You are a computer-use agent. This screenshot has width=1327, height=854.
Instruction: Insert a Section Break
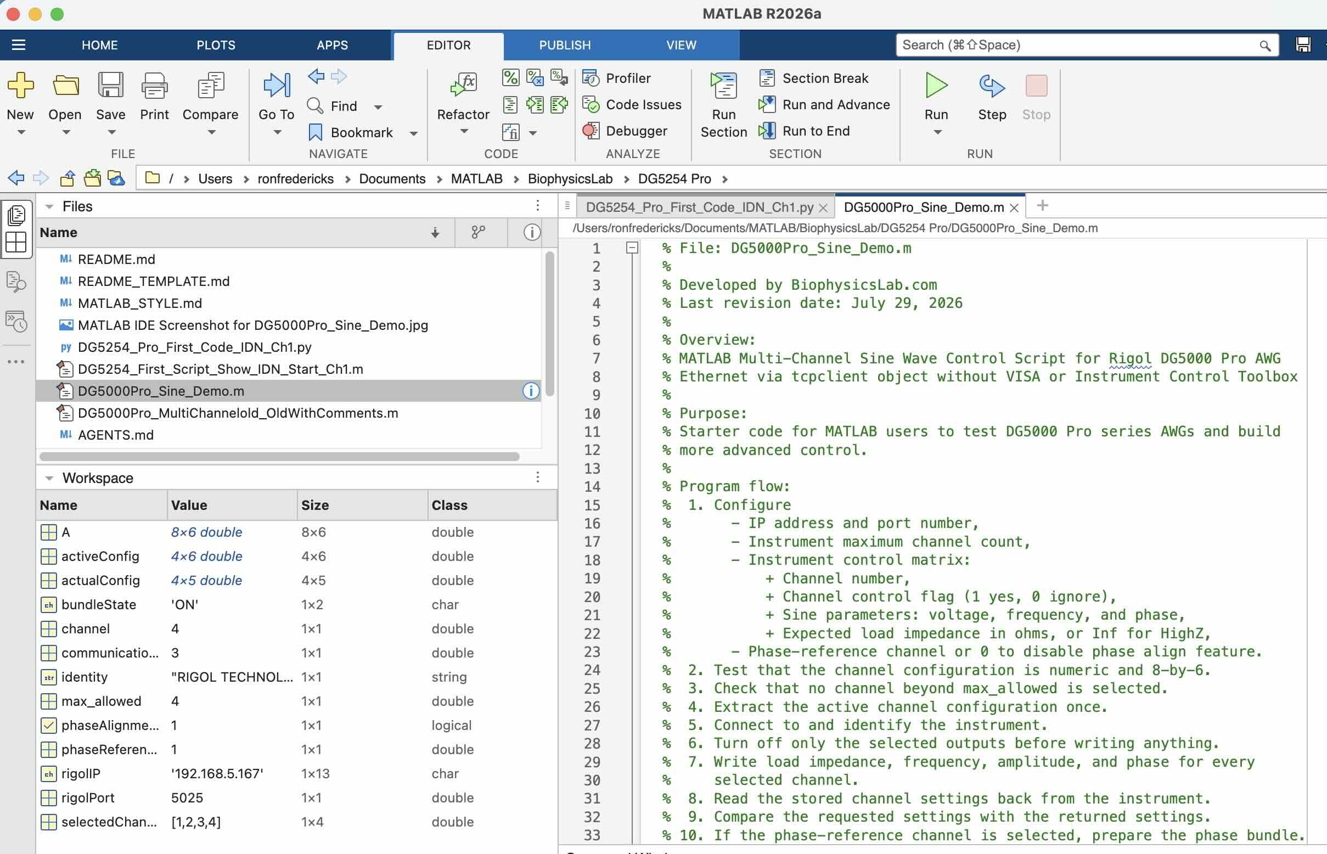click(813, 78)
